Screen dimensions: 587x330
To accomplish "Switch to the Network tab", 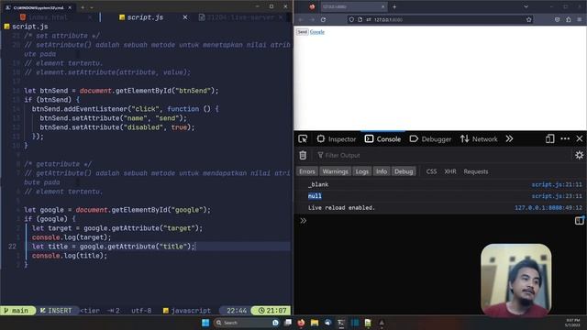I will click(x=479, y=139).
